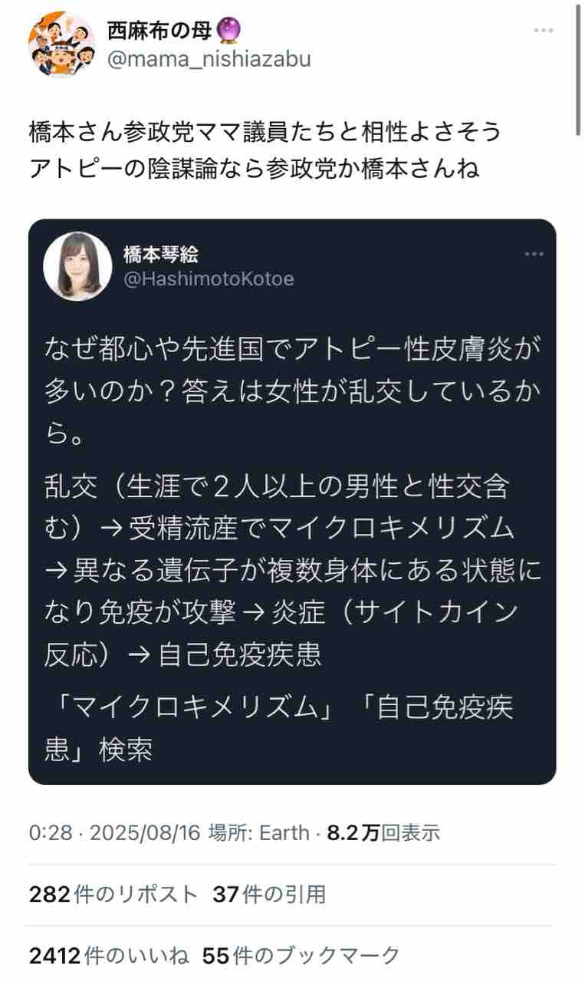
Task: Click the 場所: Earth location label
Action: click(259, 833)
